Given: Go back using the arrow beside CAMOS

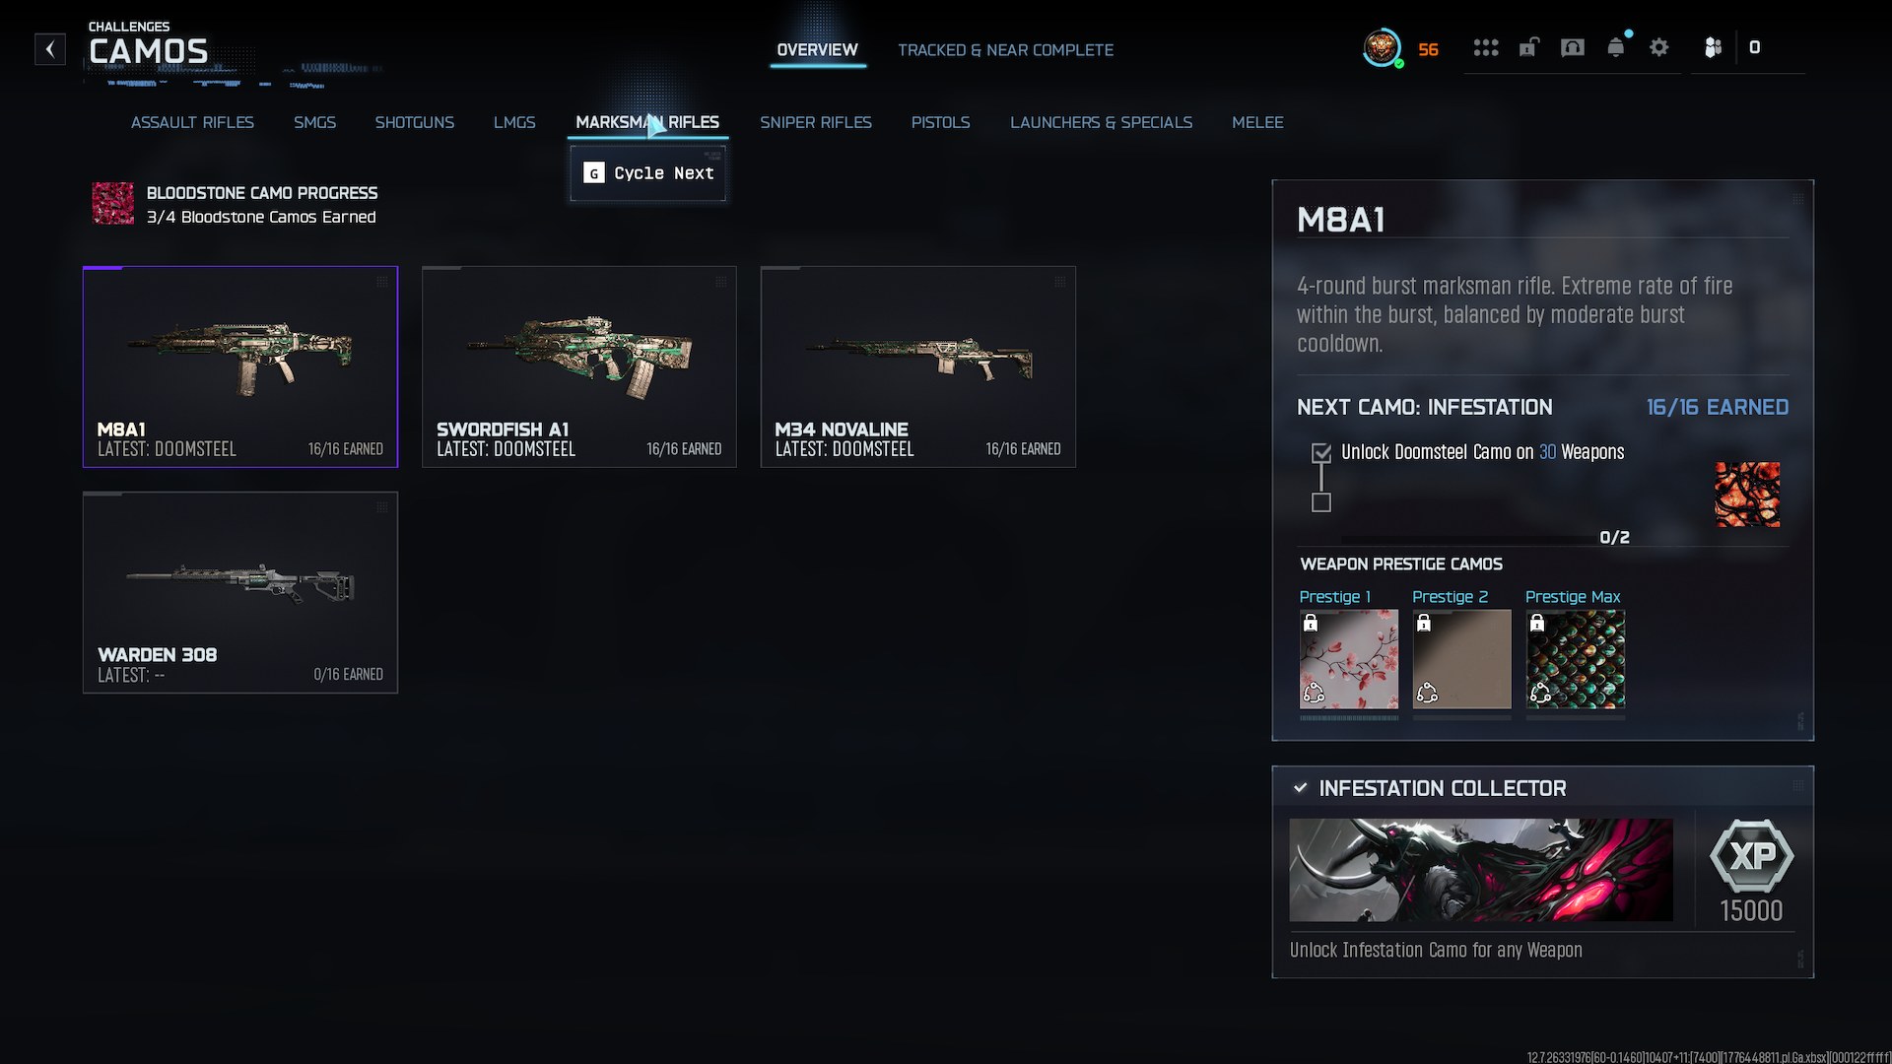Looking at the screenshot, I should tap(50, 49).
